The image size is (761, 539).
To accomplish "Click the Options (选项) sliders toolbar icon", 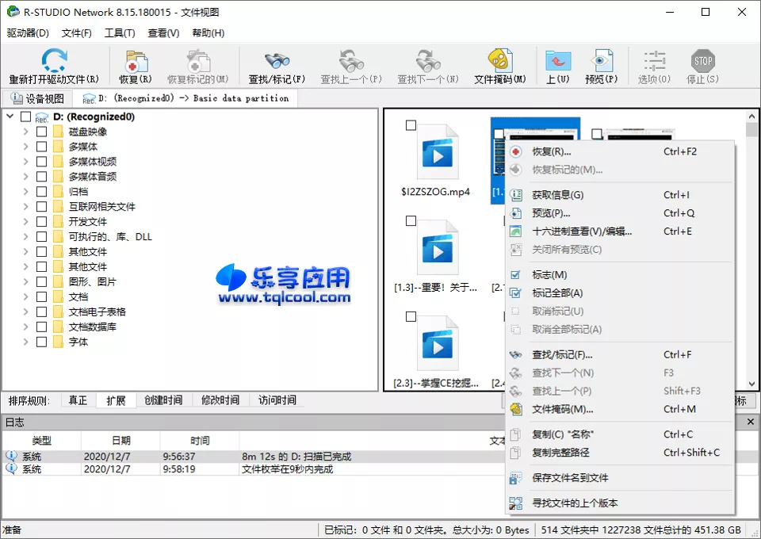I will point(654,61).
